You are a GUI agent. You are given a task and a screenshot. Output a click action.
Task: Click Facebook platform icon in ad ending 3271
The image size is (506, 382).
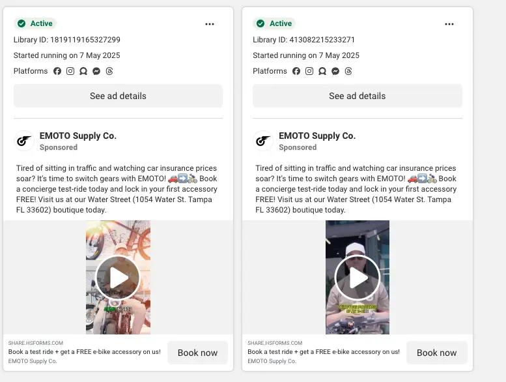coord(296,71)
